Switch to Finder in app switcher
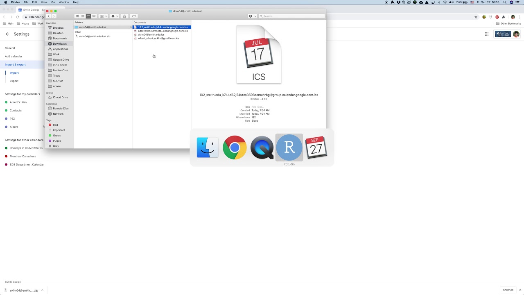 pos(208,147)
